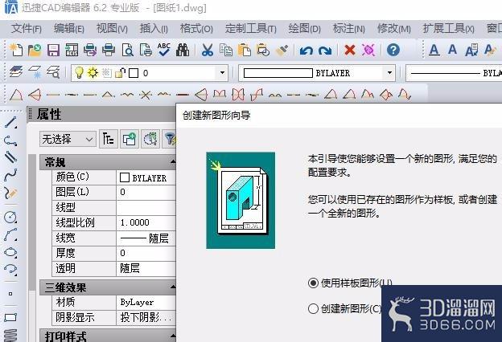This screenshot has height=342, width=502.
Task: Click the underlined A text style icon
Action: (x=434, y=51)
